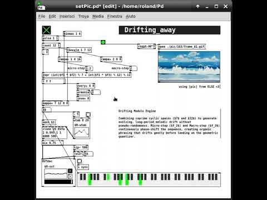The image size is (267, 200).
Task: Select the vtab 8 20 object label
Action: [81, 121]
